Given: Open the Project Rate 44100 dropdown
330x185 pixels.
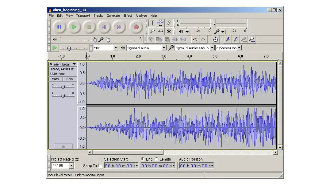Looking at the screenshot, I should pos(72,166).
